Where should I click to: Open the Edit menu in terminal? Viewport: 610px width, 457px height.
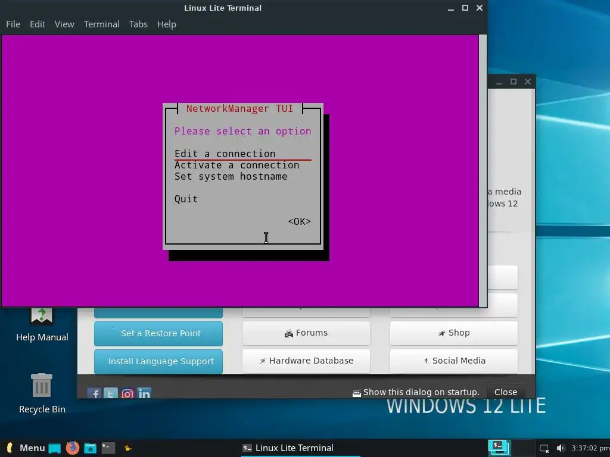pyautogui.click(x=38, y=24)
